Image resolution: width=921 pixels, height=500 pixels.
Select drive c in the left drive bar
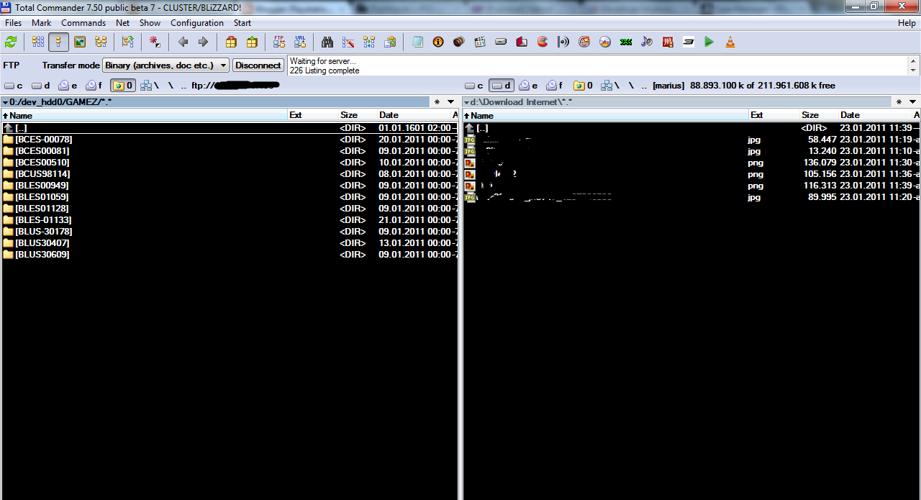[14, 86]
